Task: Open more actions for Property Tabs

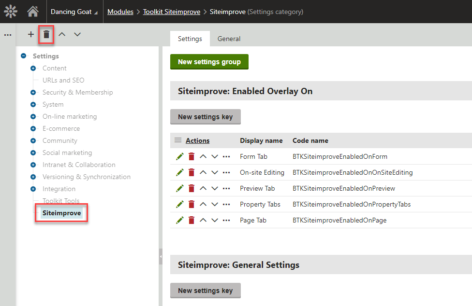Action: [x=226, y=204]
